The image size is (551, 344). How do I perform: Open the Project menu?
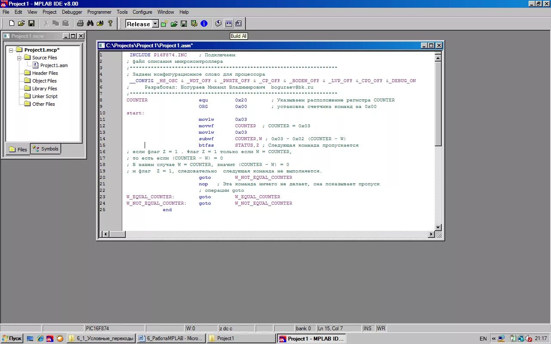point(50,12)
